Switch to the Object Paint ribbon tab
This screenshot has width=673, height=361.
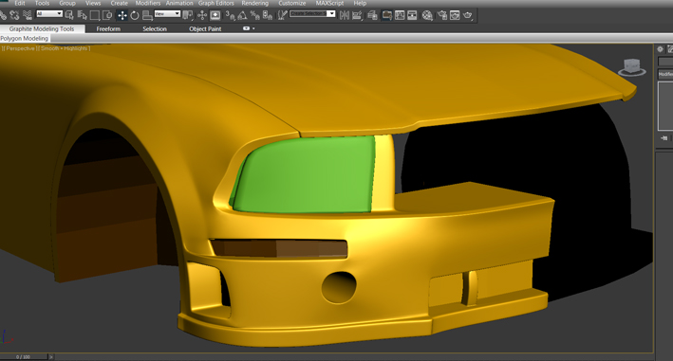coord(205,28)
